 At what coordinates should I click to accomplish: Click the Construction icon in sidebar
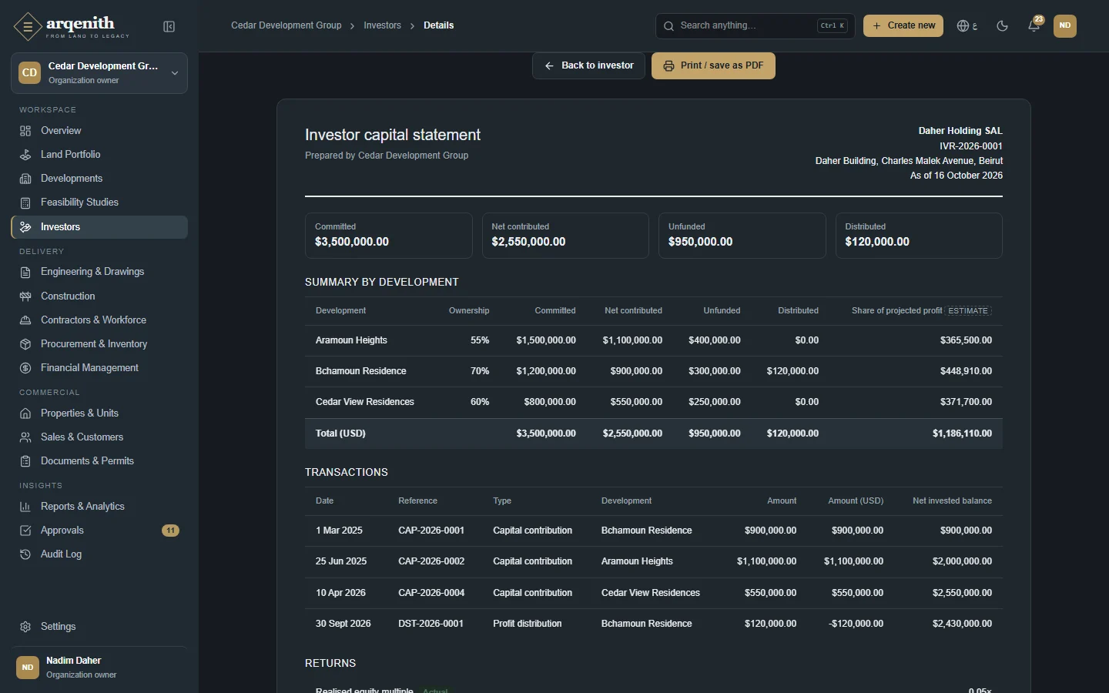(25, 296)
